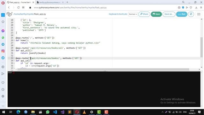Open Instagram in the sidebar
204x115 pixels.
point(3,51)
